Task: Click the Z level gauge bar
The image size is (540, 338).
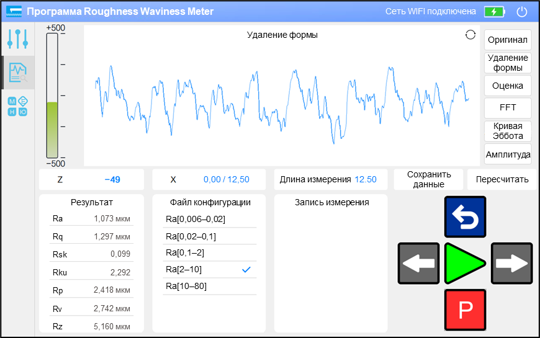Action: tap(52, 96)
